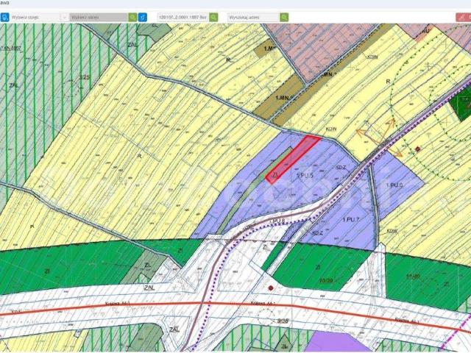Click dark red diamond marker near orange arrows
The image size is (471, 353).
pyautogui.click(x=418, y=149)
